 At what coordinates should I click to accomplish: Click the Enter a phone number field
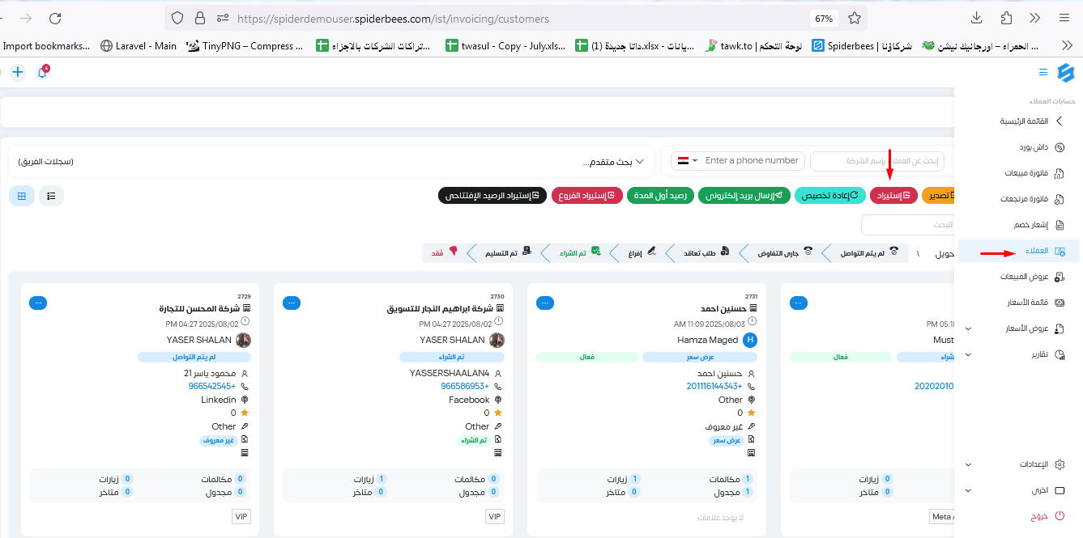click(751, 161)
